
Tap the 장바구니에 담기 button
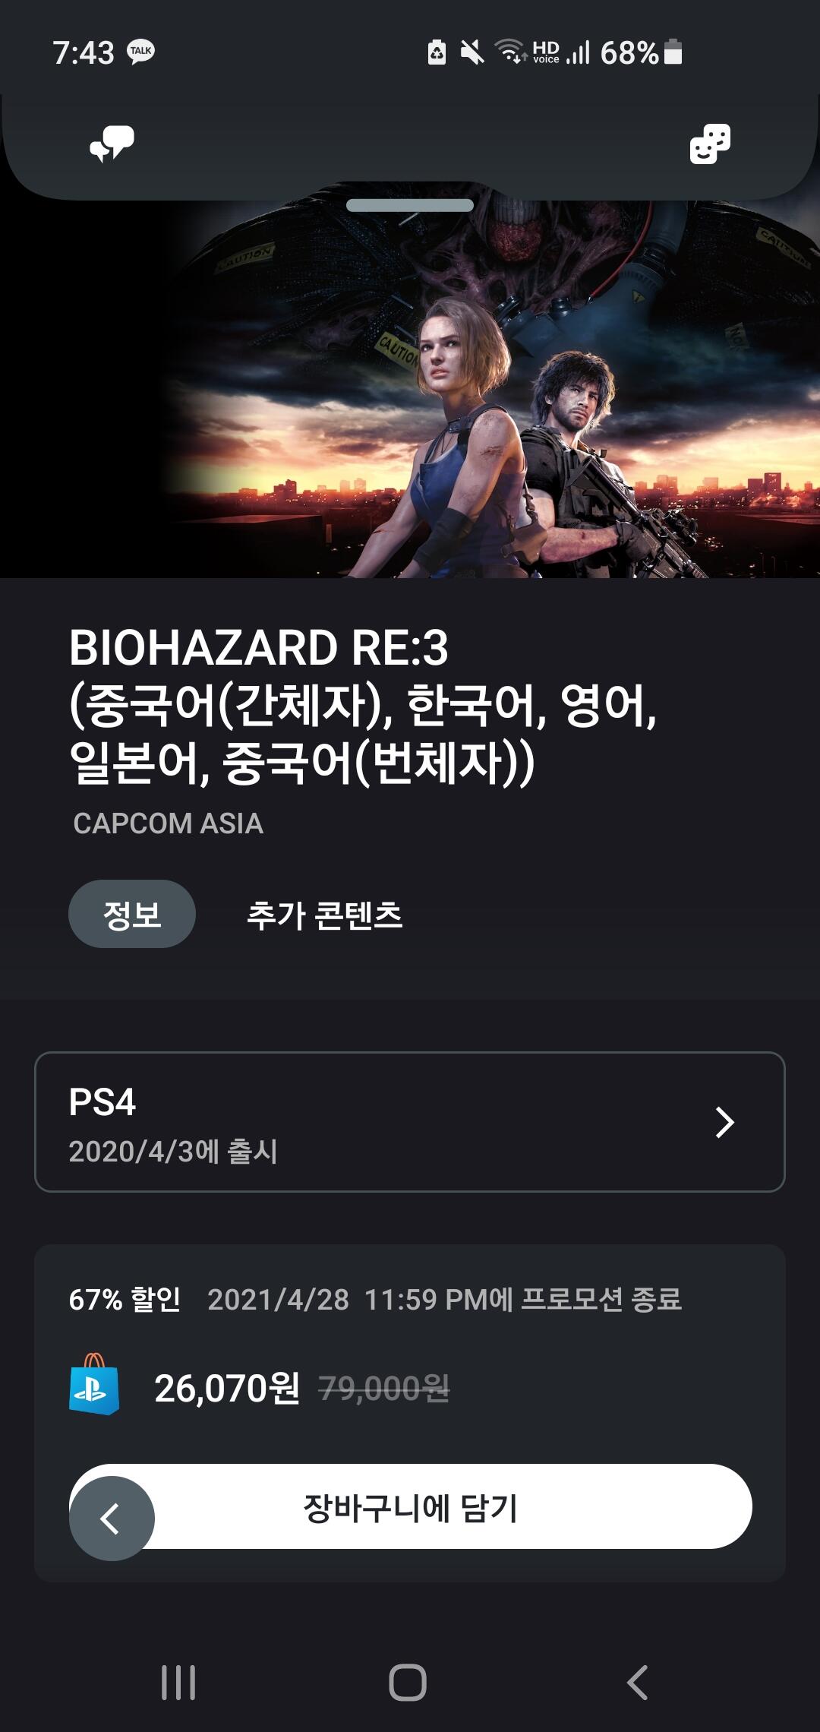(411, 1506)
